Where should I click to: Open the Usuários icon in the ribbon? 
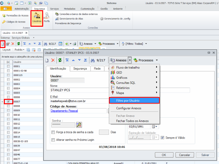pyautogui.click(x=37, y=18)
